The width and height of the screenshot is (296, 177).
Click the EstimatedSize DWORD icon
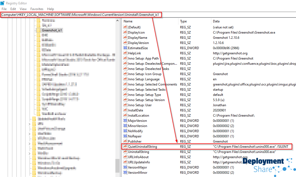125,48
